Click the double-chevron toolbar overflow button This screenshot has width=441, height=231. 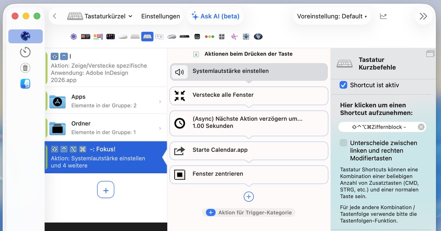[x=423, y=16]
